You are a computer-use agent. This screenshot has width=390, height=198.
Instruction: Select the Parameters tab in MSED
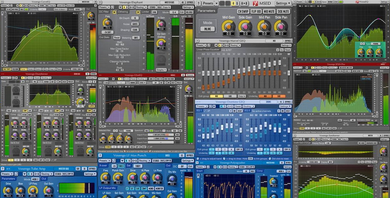(x=207, y=11)
